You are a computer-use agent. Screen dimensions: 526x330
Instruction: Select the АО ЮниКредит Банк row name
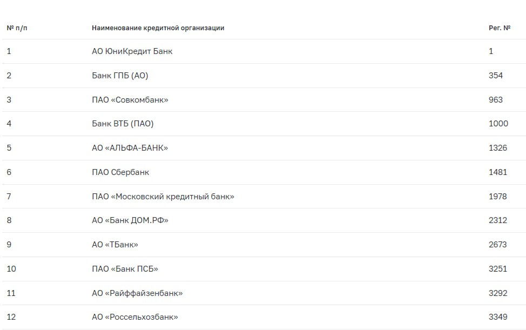coord(132,51)
